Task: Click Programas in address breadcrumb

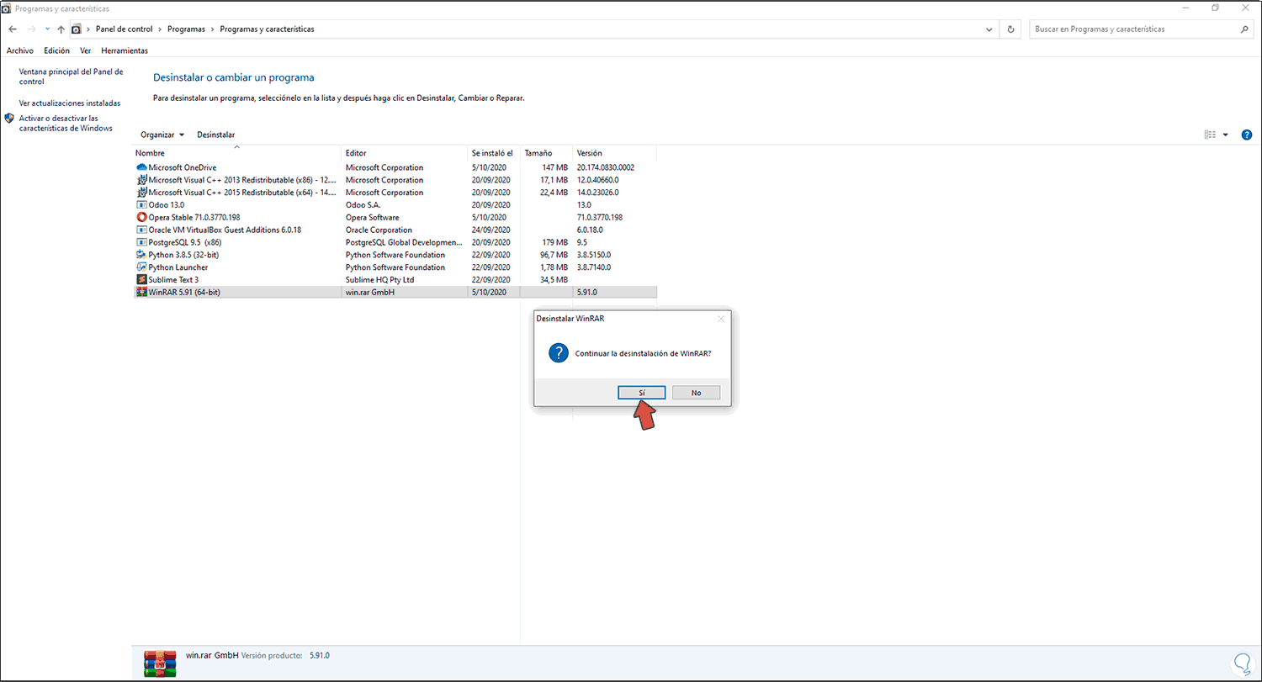Action: click(186, 29)
